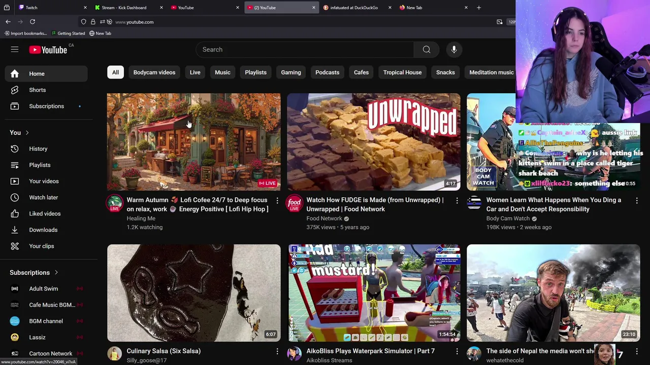Open Culinary Salsa video thumbnail

coord(193,293)
